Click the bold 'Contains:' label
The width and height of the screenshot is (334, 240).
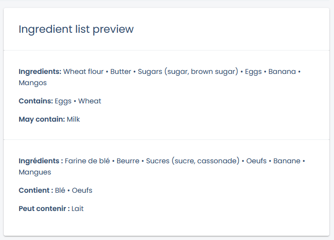36,101
